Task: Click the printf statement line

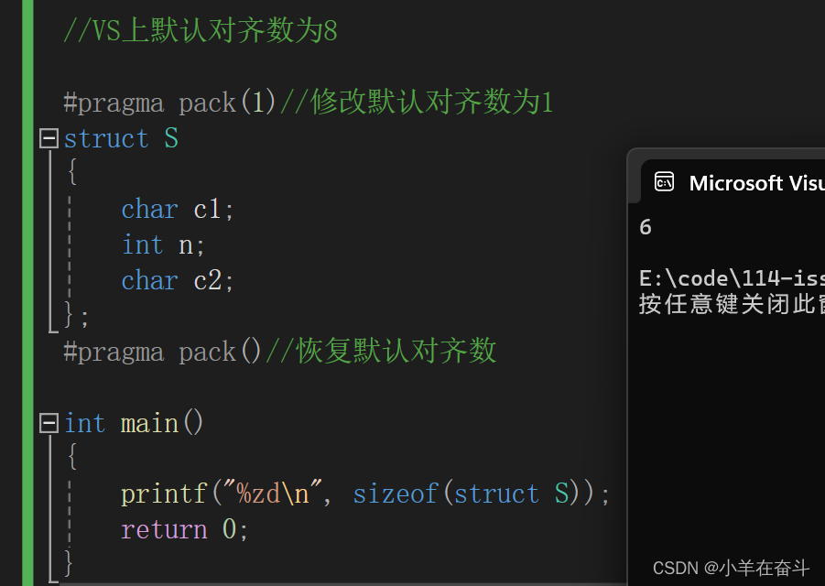Action: [365, 494]
